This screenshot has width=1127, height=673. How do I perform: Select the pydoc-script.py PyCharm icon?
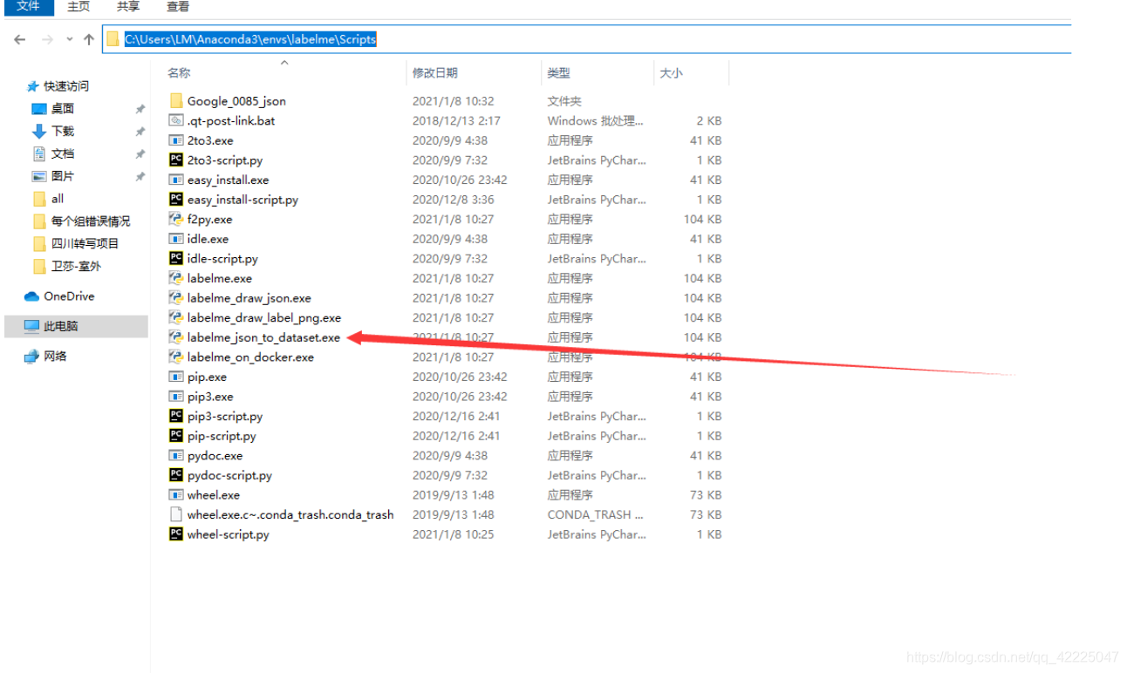click(x=176, y=476)
